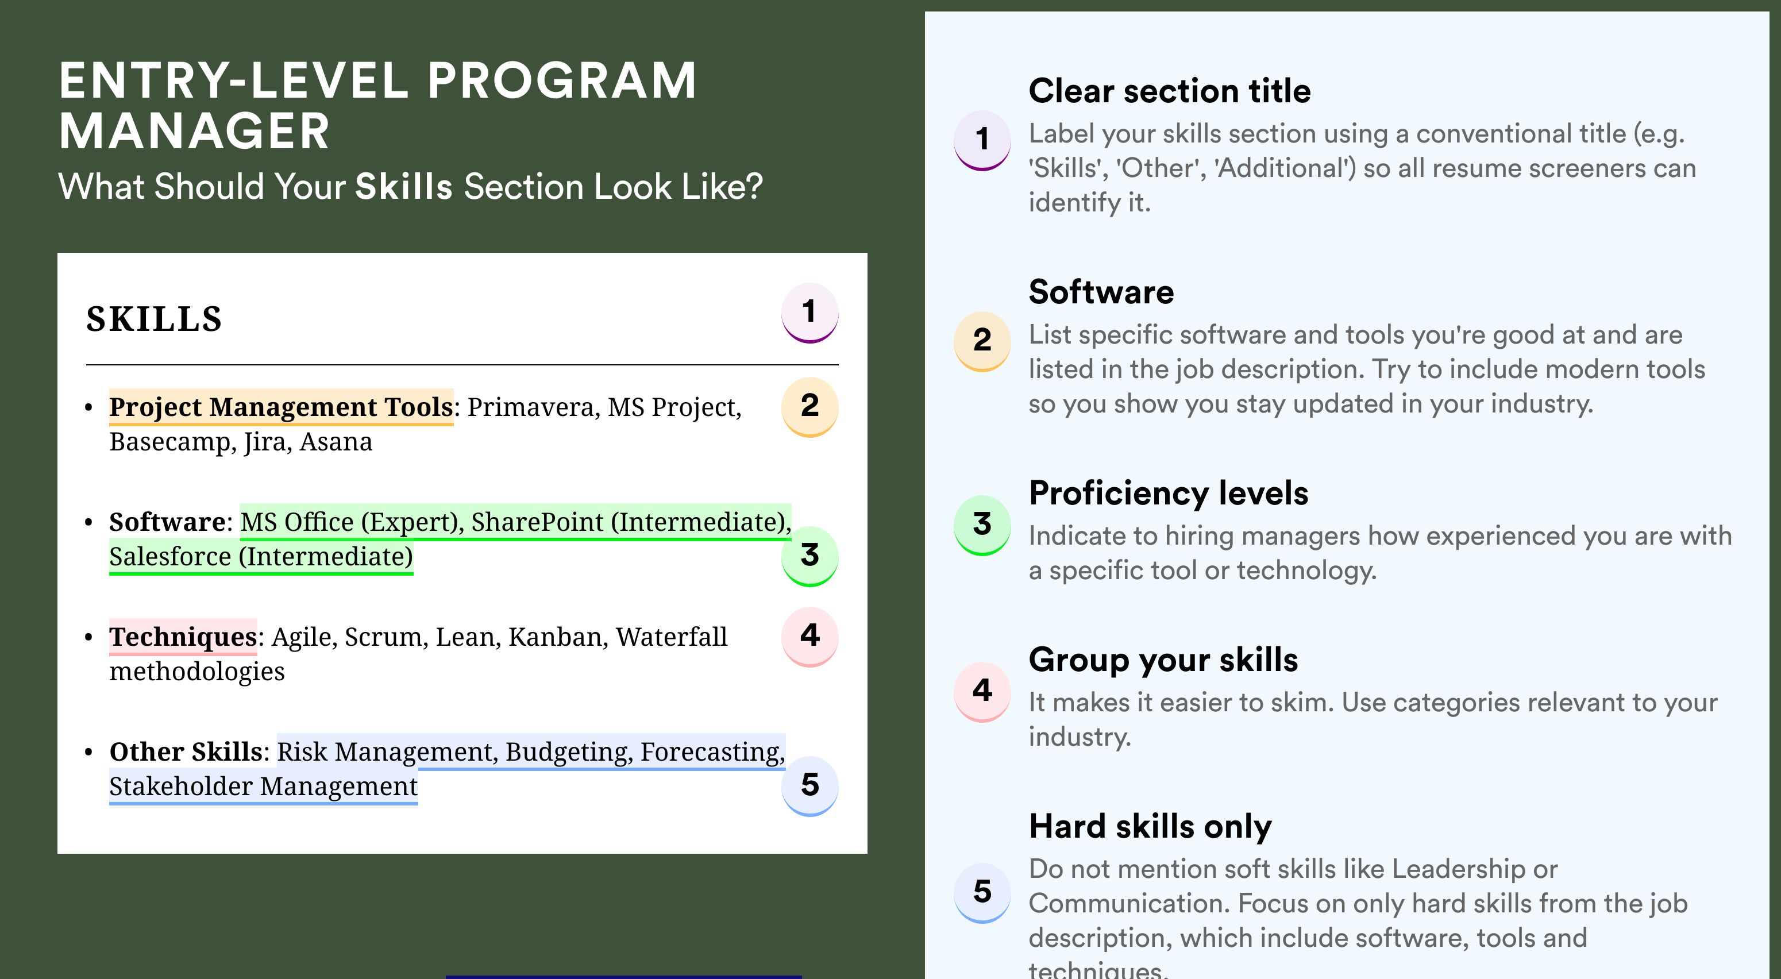Click the green highlighted Salesforce (Intermediate) text
The width and height of the screenshot is (1781, 979).
tap(261, 557)
